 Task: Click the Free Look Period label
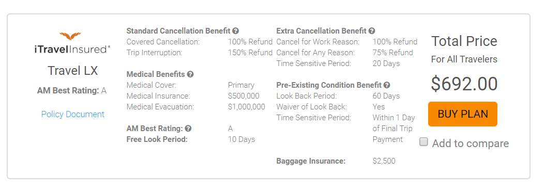[x=157, y=139]
